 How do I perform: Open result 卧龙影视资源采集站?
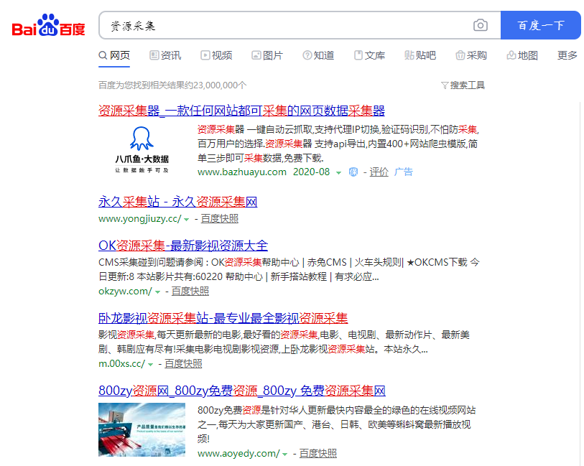tap(223, 318)
